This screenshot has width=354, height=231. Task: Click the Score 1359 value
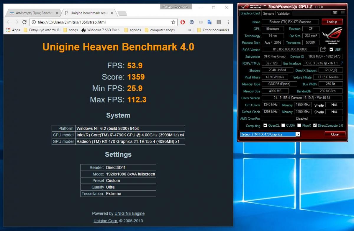[136, 77]
